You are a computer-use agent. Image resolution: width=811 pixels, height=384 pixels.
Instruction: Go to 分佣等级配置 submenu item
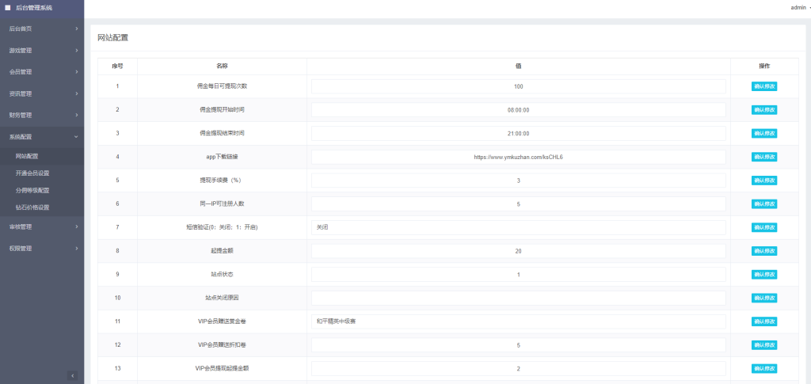[32, 190]
